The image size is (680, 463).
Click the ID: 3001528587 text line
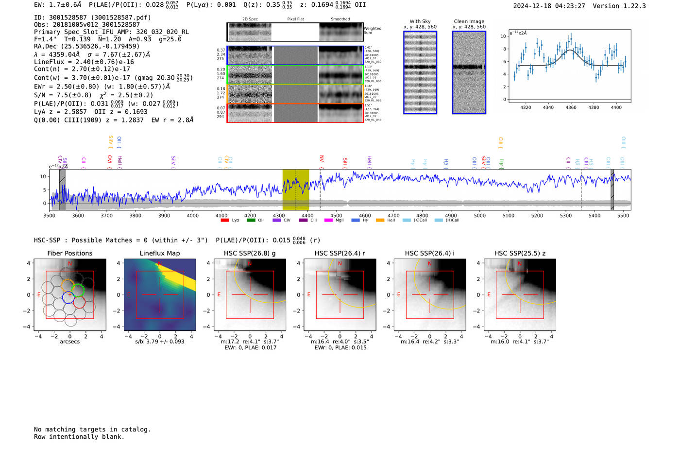[x=92, y=17]
